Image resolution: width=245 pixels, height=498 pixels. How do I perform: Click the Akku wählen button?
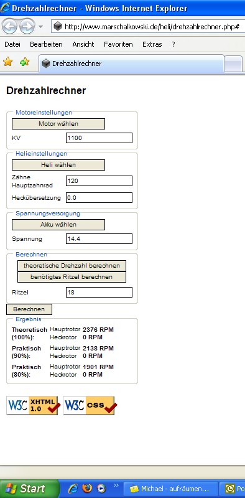[58, 225]
